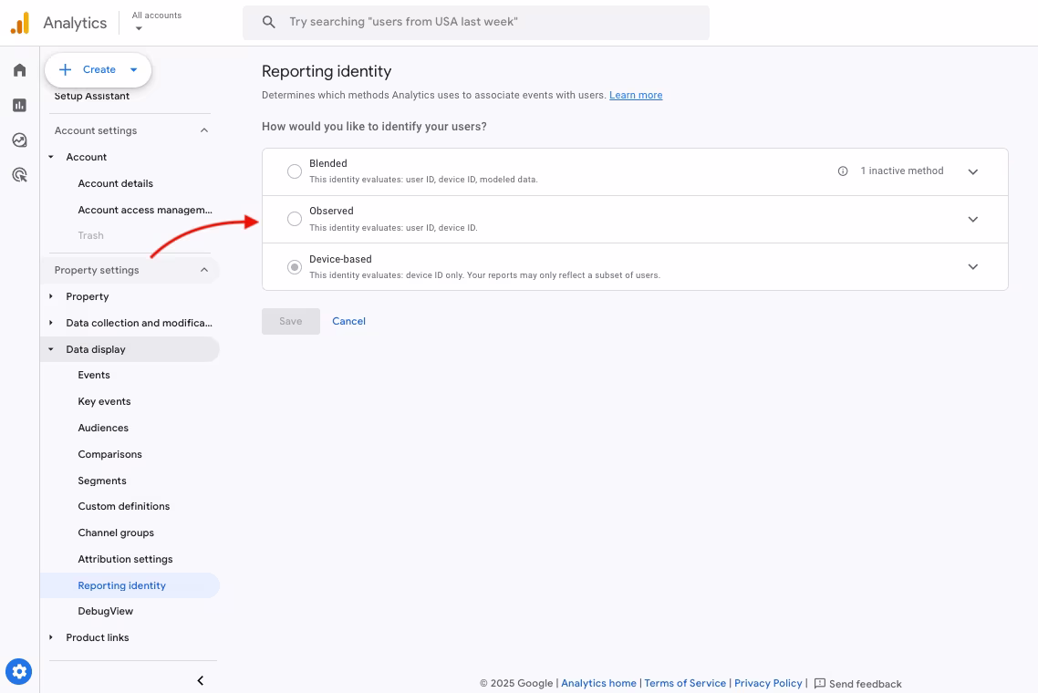Screen dimensions: 1038x693
Task: Go to Custom definitions
Action: tap(124, 506)
